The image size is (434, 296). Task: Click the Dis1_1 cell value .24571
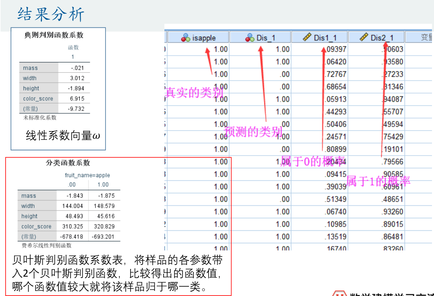[335, 137]
